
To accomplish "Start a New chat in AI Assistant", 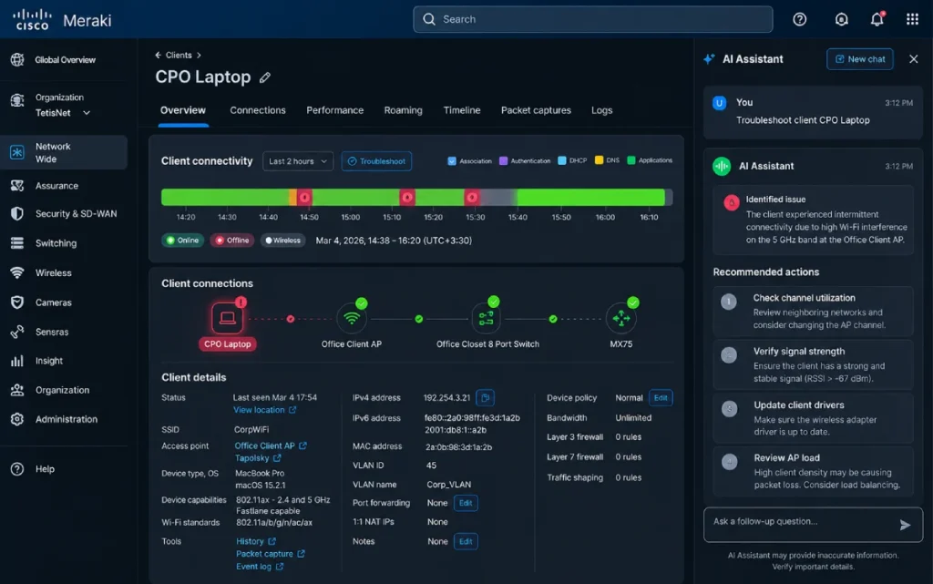I will click(860, 59).
